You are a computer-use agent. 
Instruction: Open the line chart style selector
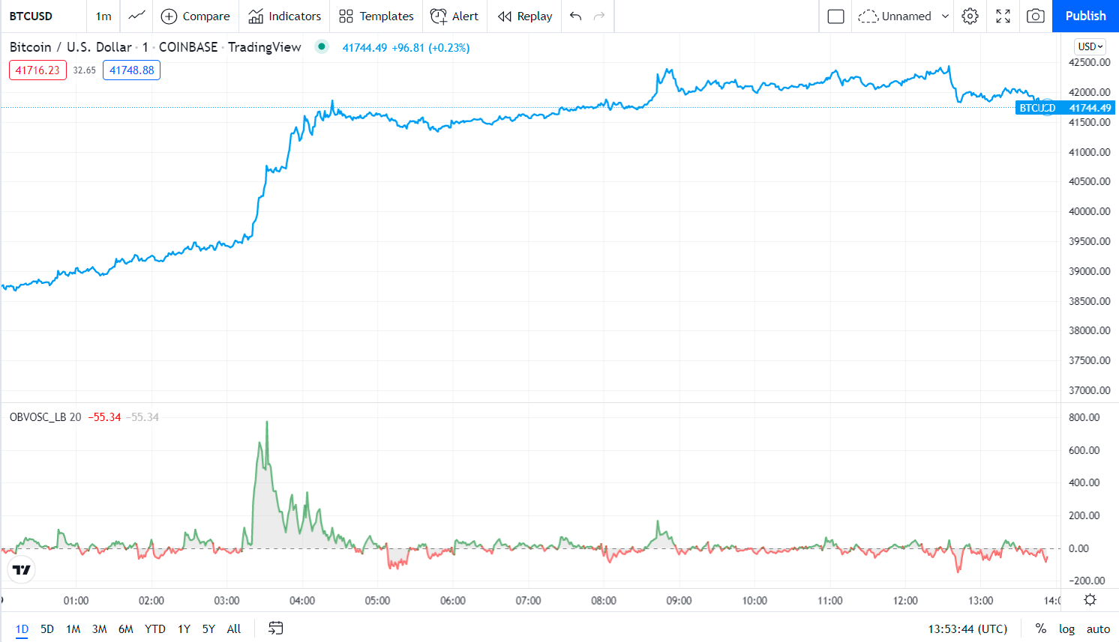point(136,16)
